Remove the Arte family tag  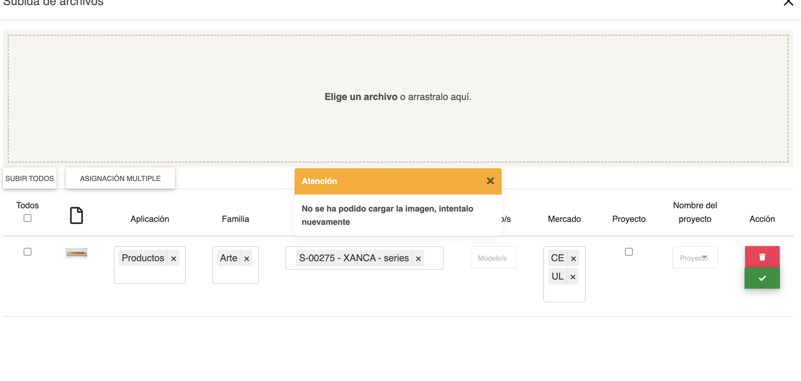247,259
